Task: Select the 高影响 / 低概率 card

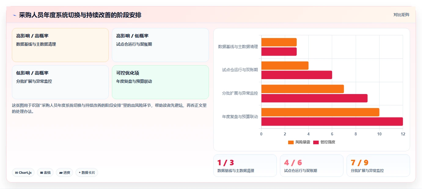Action: pyautogui.click(x=160, y=45)
